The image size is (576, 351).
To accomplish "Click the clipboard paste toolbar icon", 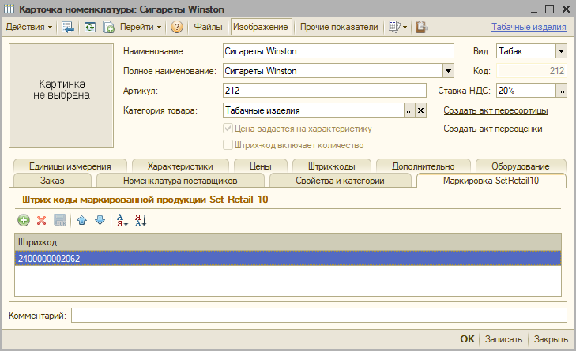I will click(x=421, y=27).
